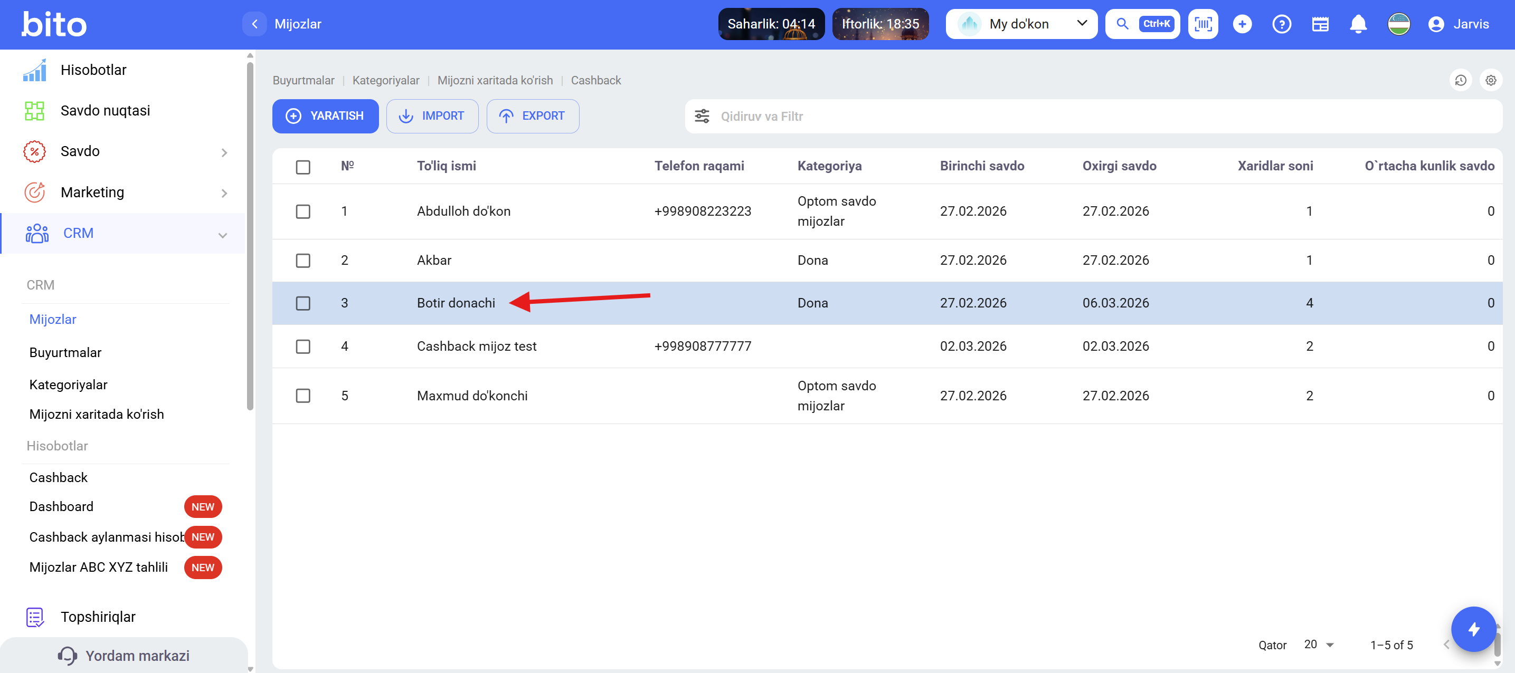Open the My do'kon store dropdown
Image resolution: width=1515 pixels, height=673 pixels.
point(1021,24)
